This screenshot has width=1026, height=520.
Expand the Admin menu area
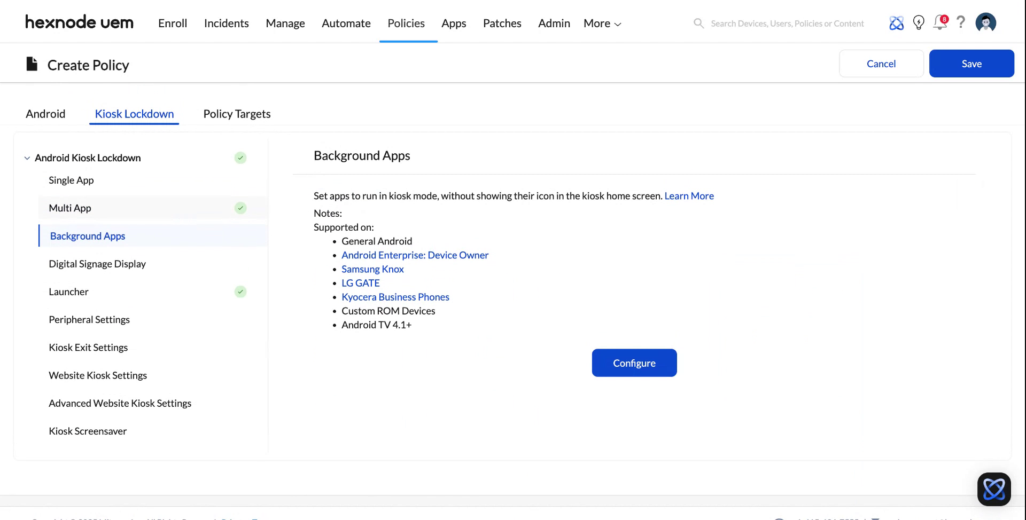click(x=554, y=23)
